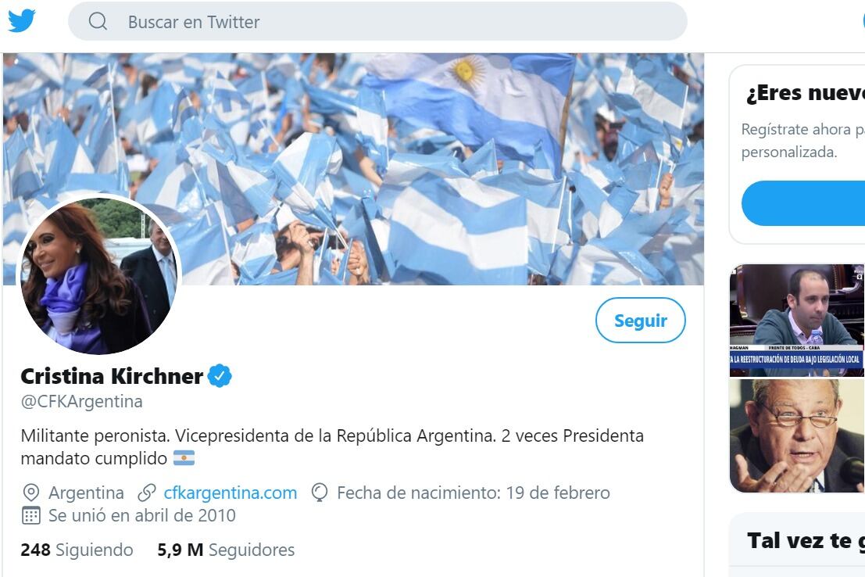Click the balloon icon next to Fecha de nacimiento
865x577 pixels.
320,493
